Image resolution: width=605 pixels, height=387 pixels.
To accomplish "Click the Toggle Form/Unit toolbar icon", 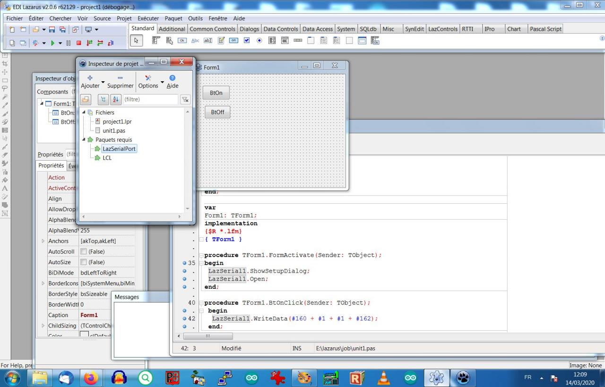I will click(x=76, y=29).
